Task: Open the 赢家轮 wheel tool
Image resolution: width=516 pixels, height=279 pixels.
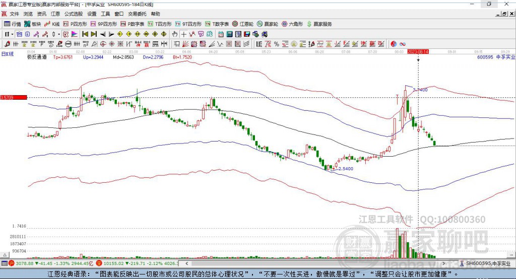Action: click(x=267, y=24)
